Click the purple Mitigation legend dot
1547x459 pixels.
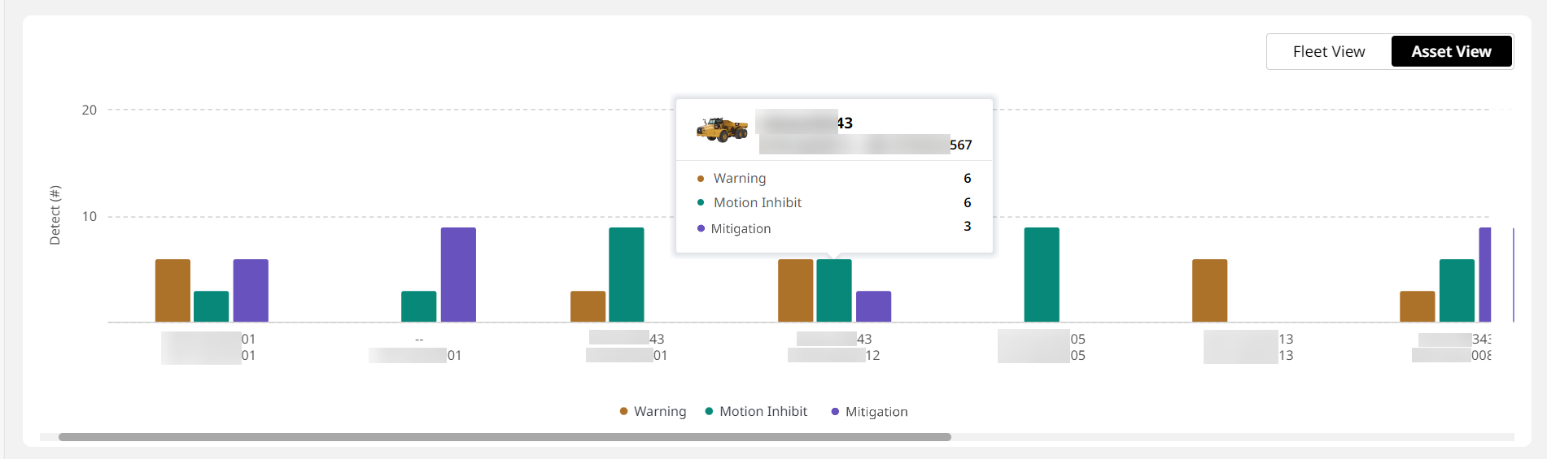835,412
